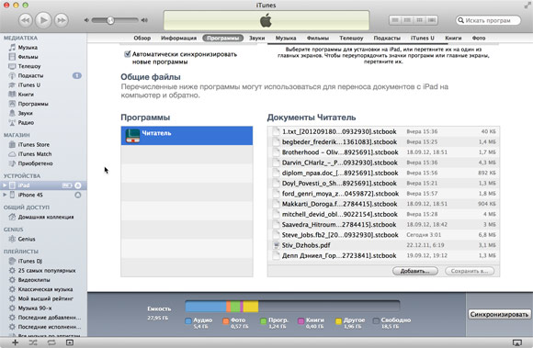Open Фильмы in library sidebar
Viewport: 533px width, 348px height.
[28, 57]
